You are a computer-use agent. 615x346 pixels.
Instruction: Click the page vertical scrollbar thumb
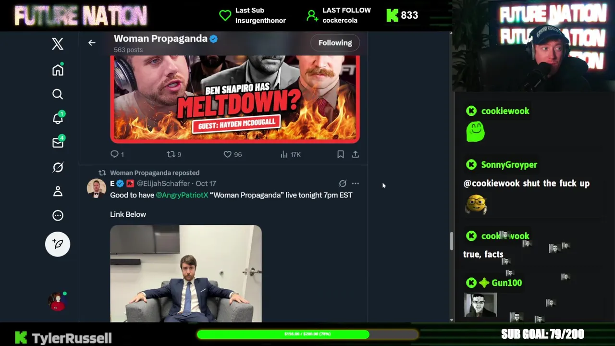451,241
